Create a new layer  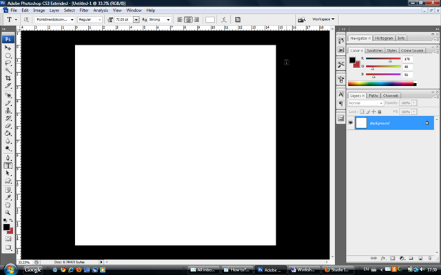point(420,258)
